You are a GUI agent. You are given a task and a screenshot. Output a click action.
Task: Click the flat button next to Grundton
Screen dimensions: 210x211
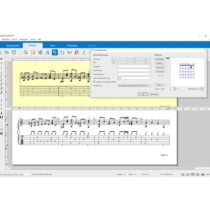146,59
